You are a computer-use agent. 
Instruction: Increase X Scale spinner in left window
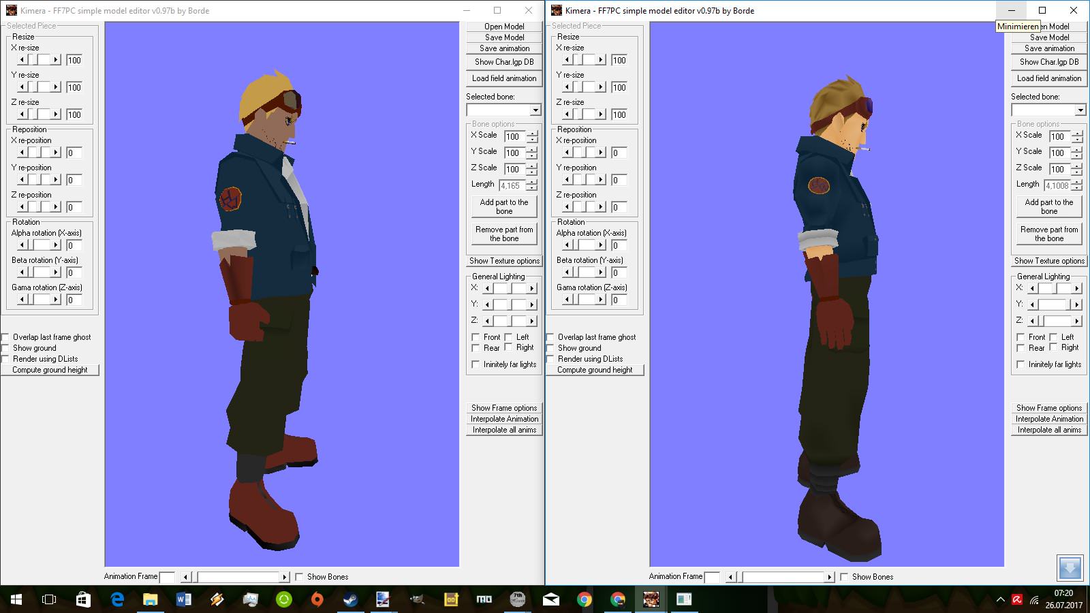point(532,133)
